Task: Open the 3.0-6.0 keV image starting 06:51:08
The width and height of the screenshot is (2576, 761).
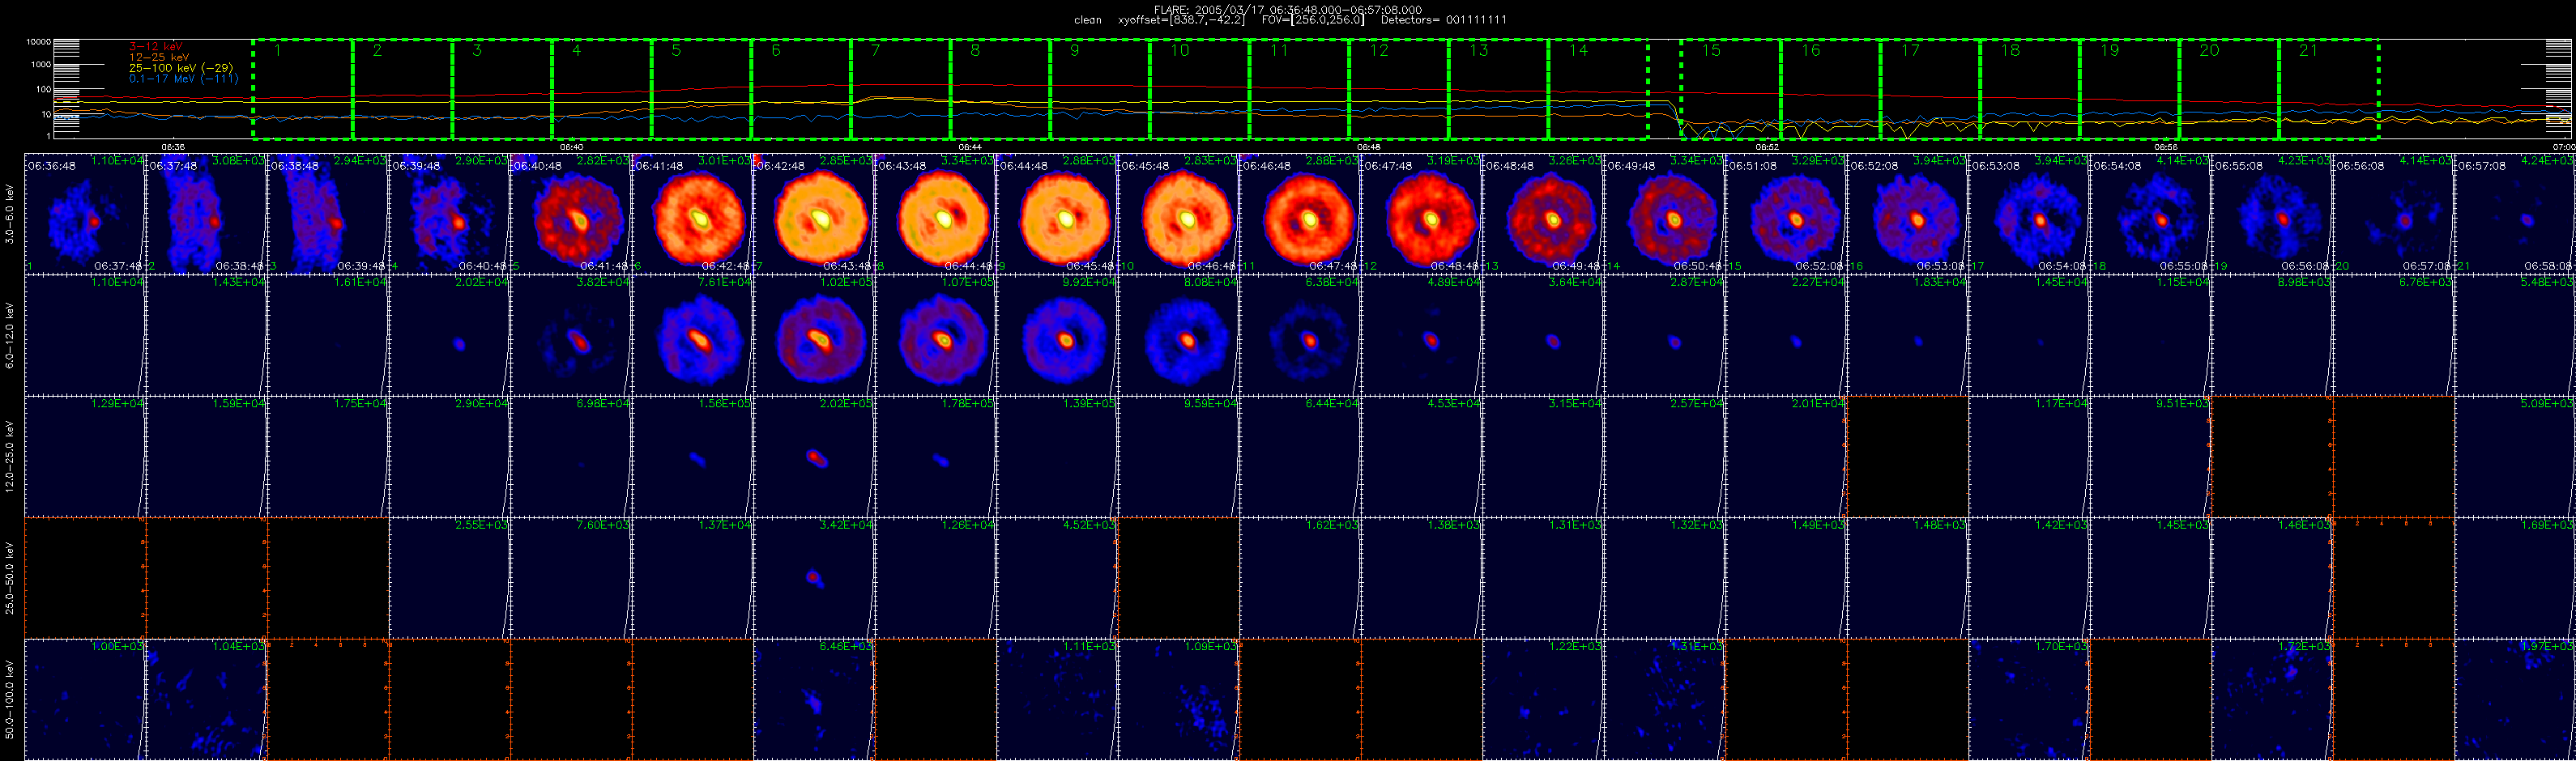Action: [1786, 213]
